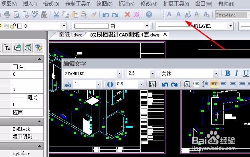Open the 标注(N) menu
This screenshot has width=250, height=157.
click(127, 4)
